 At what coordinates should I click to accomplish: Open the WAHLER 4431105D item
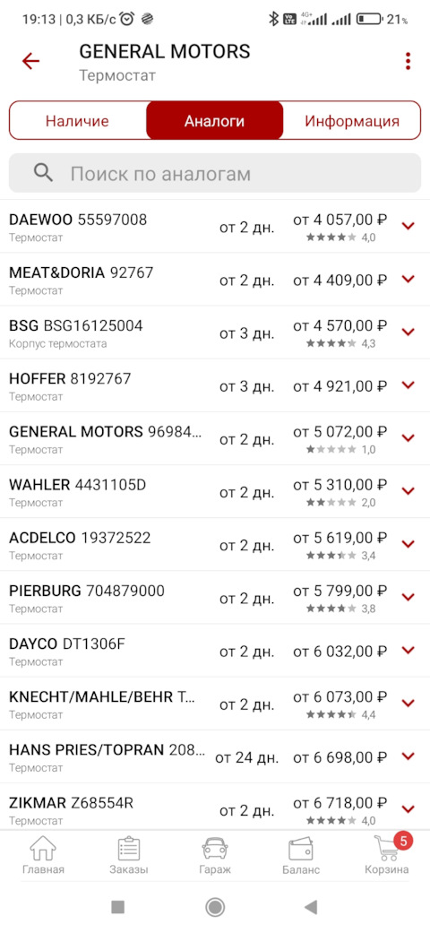pyautogui.click(x=215, y=491)
